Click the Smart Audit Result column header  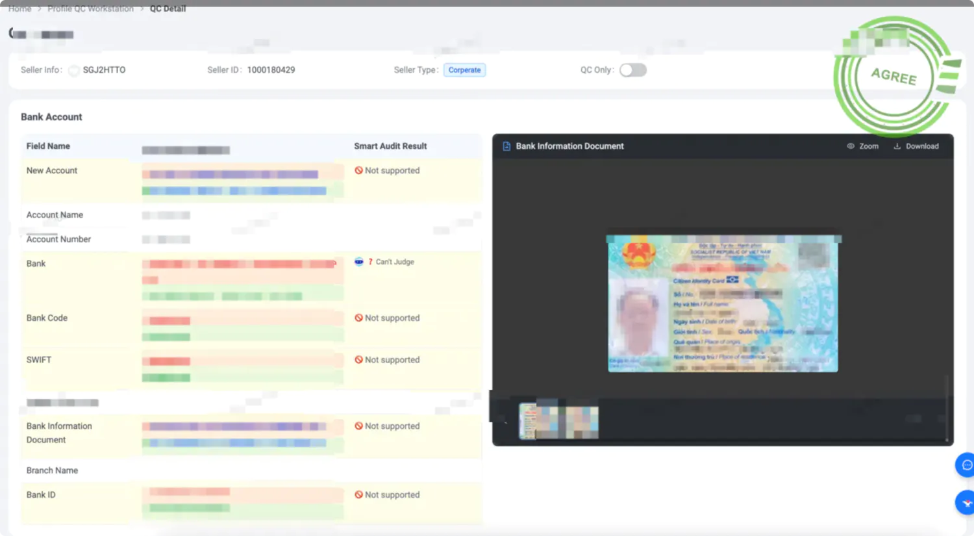point(390,146)
